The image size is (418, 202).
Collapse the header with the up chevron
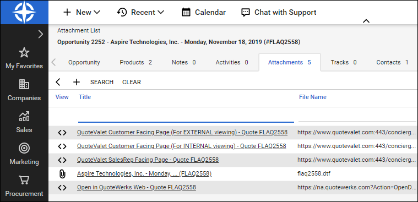[366, 21]
